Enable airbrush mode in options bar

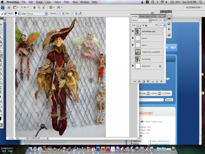(80, 13)
